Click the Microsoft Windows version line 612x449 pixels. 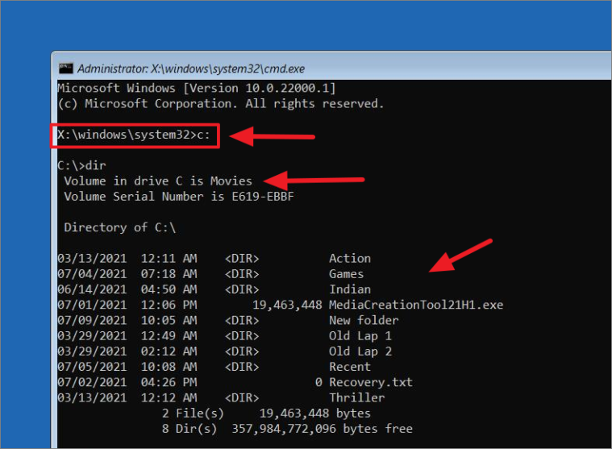pos(196,88)
